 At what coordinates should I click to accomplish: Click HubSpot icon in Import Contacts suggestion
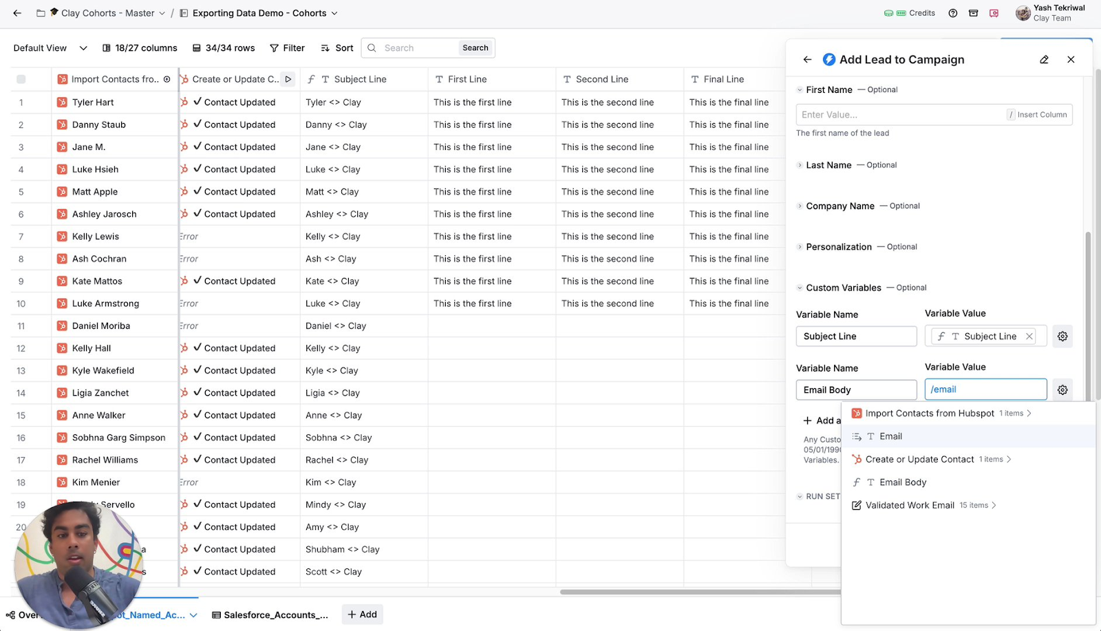[857, 414]
